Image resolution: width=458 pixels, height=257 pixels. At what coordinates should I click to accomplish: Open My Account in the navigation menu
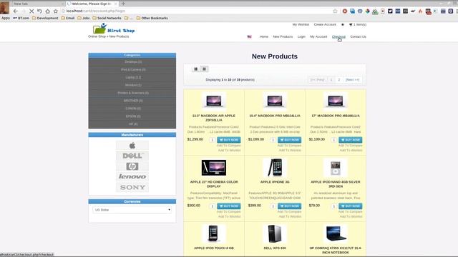tap(318, 36)
